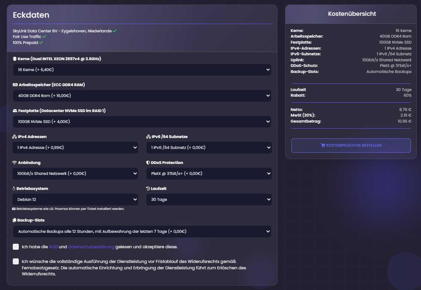Click the Kostenpflichtig Bestellen button
421x290 pixels.
[351, 146]
